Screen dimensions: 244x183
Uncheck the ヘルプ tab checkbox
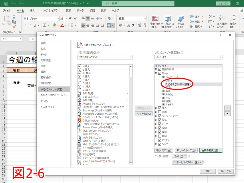click(160, 144)
